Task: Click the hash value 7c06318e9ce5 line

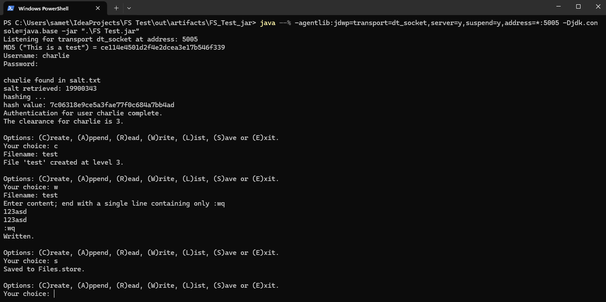Action: pos(89,105)
